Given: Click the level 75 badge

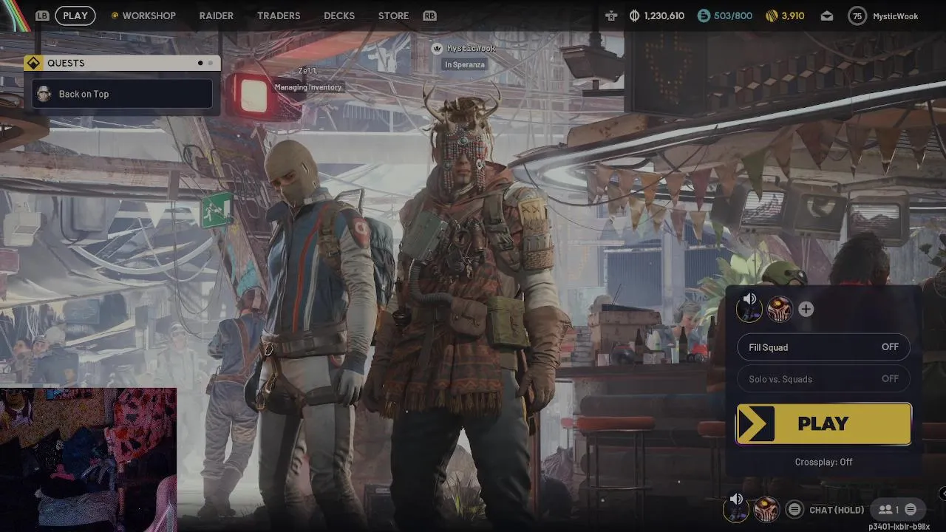Looking at the screenshot, I should click(x=857, y=16).
